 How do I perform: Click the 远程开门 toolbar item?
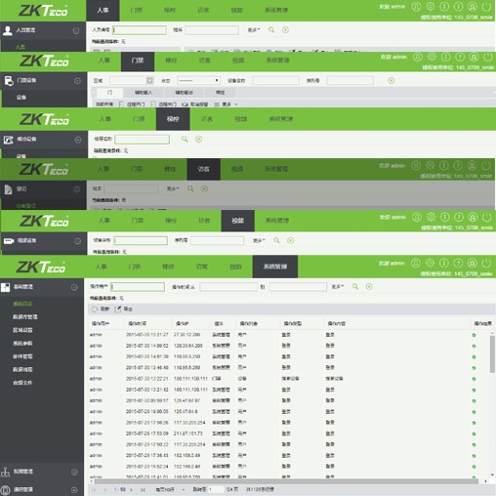coord(132,104)
